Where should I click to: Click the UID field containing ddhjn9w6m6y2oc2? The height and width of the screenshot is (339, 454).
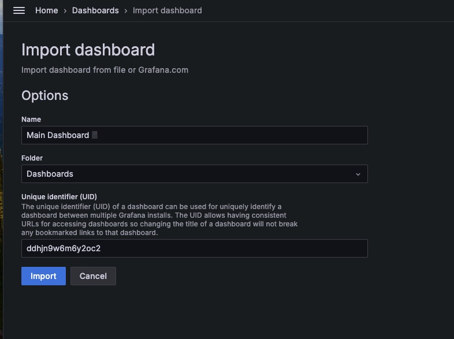point(194,248)
